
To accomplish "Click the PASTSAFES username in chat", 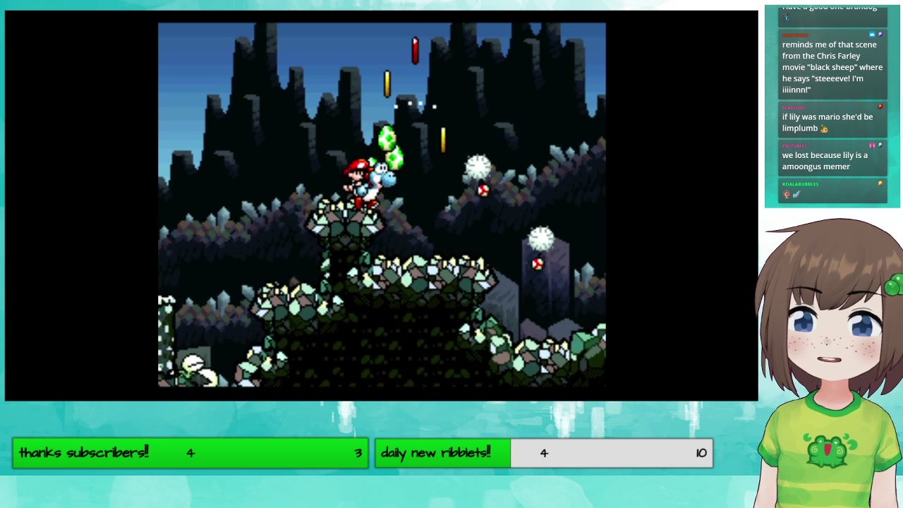I will (x=794, y=146).
